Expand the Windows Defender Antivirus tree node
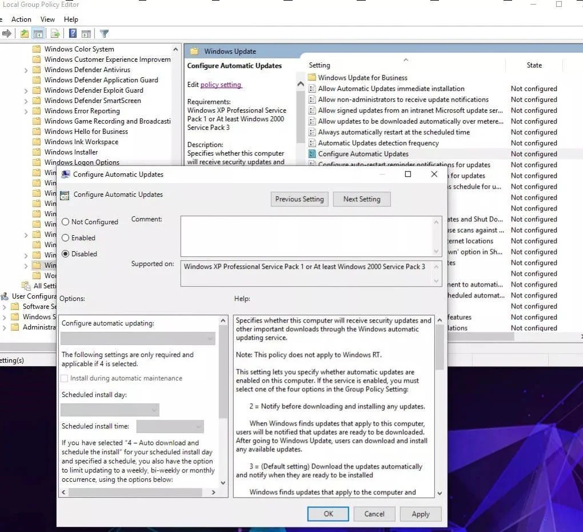Screen dimensions: 583x532 coord(26,70)
